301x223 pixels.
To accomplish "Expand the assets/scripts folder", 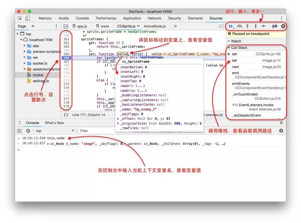I will pos(25,69).
